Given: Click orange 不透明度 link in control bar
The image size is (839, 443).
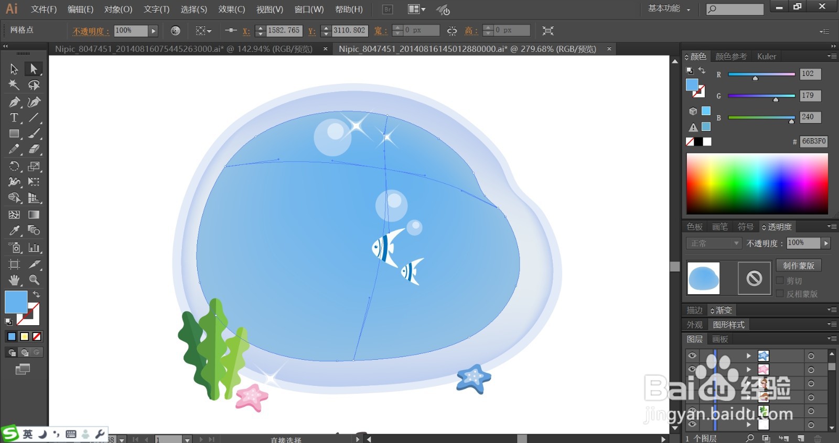Looking at the screenshot, I should 91,31.
